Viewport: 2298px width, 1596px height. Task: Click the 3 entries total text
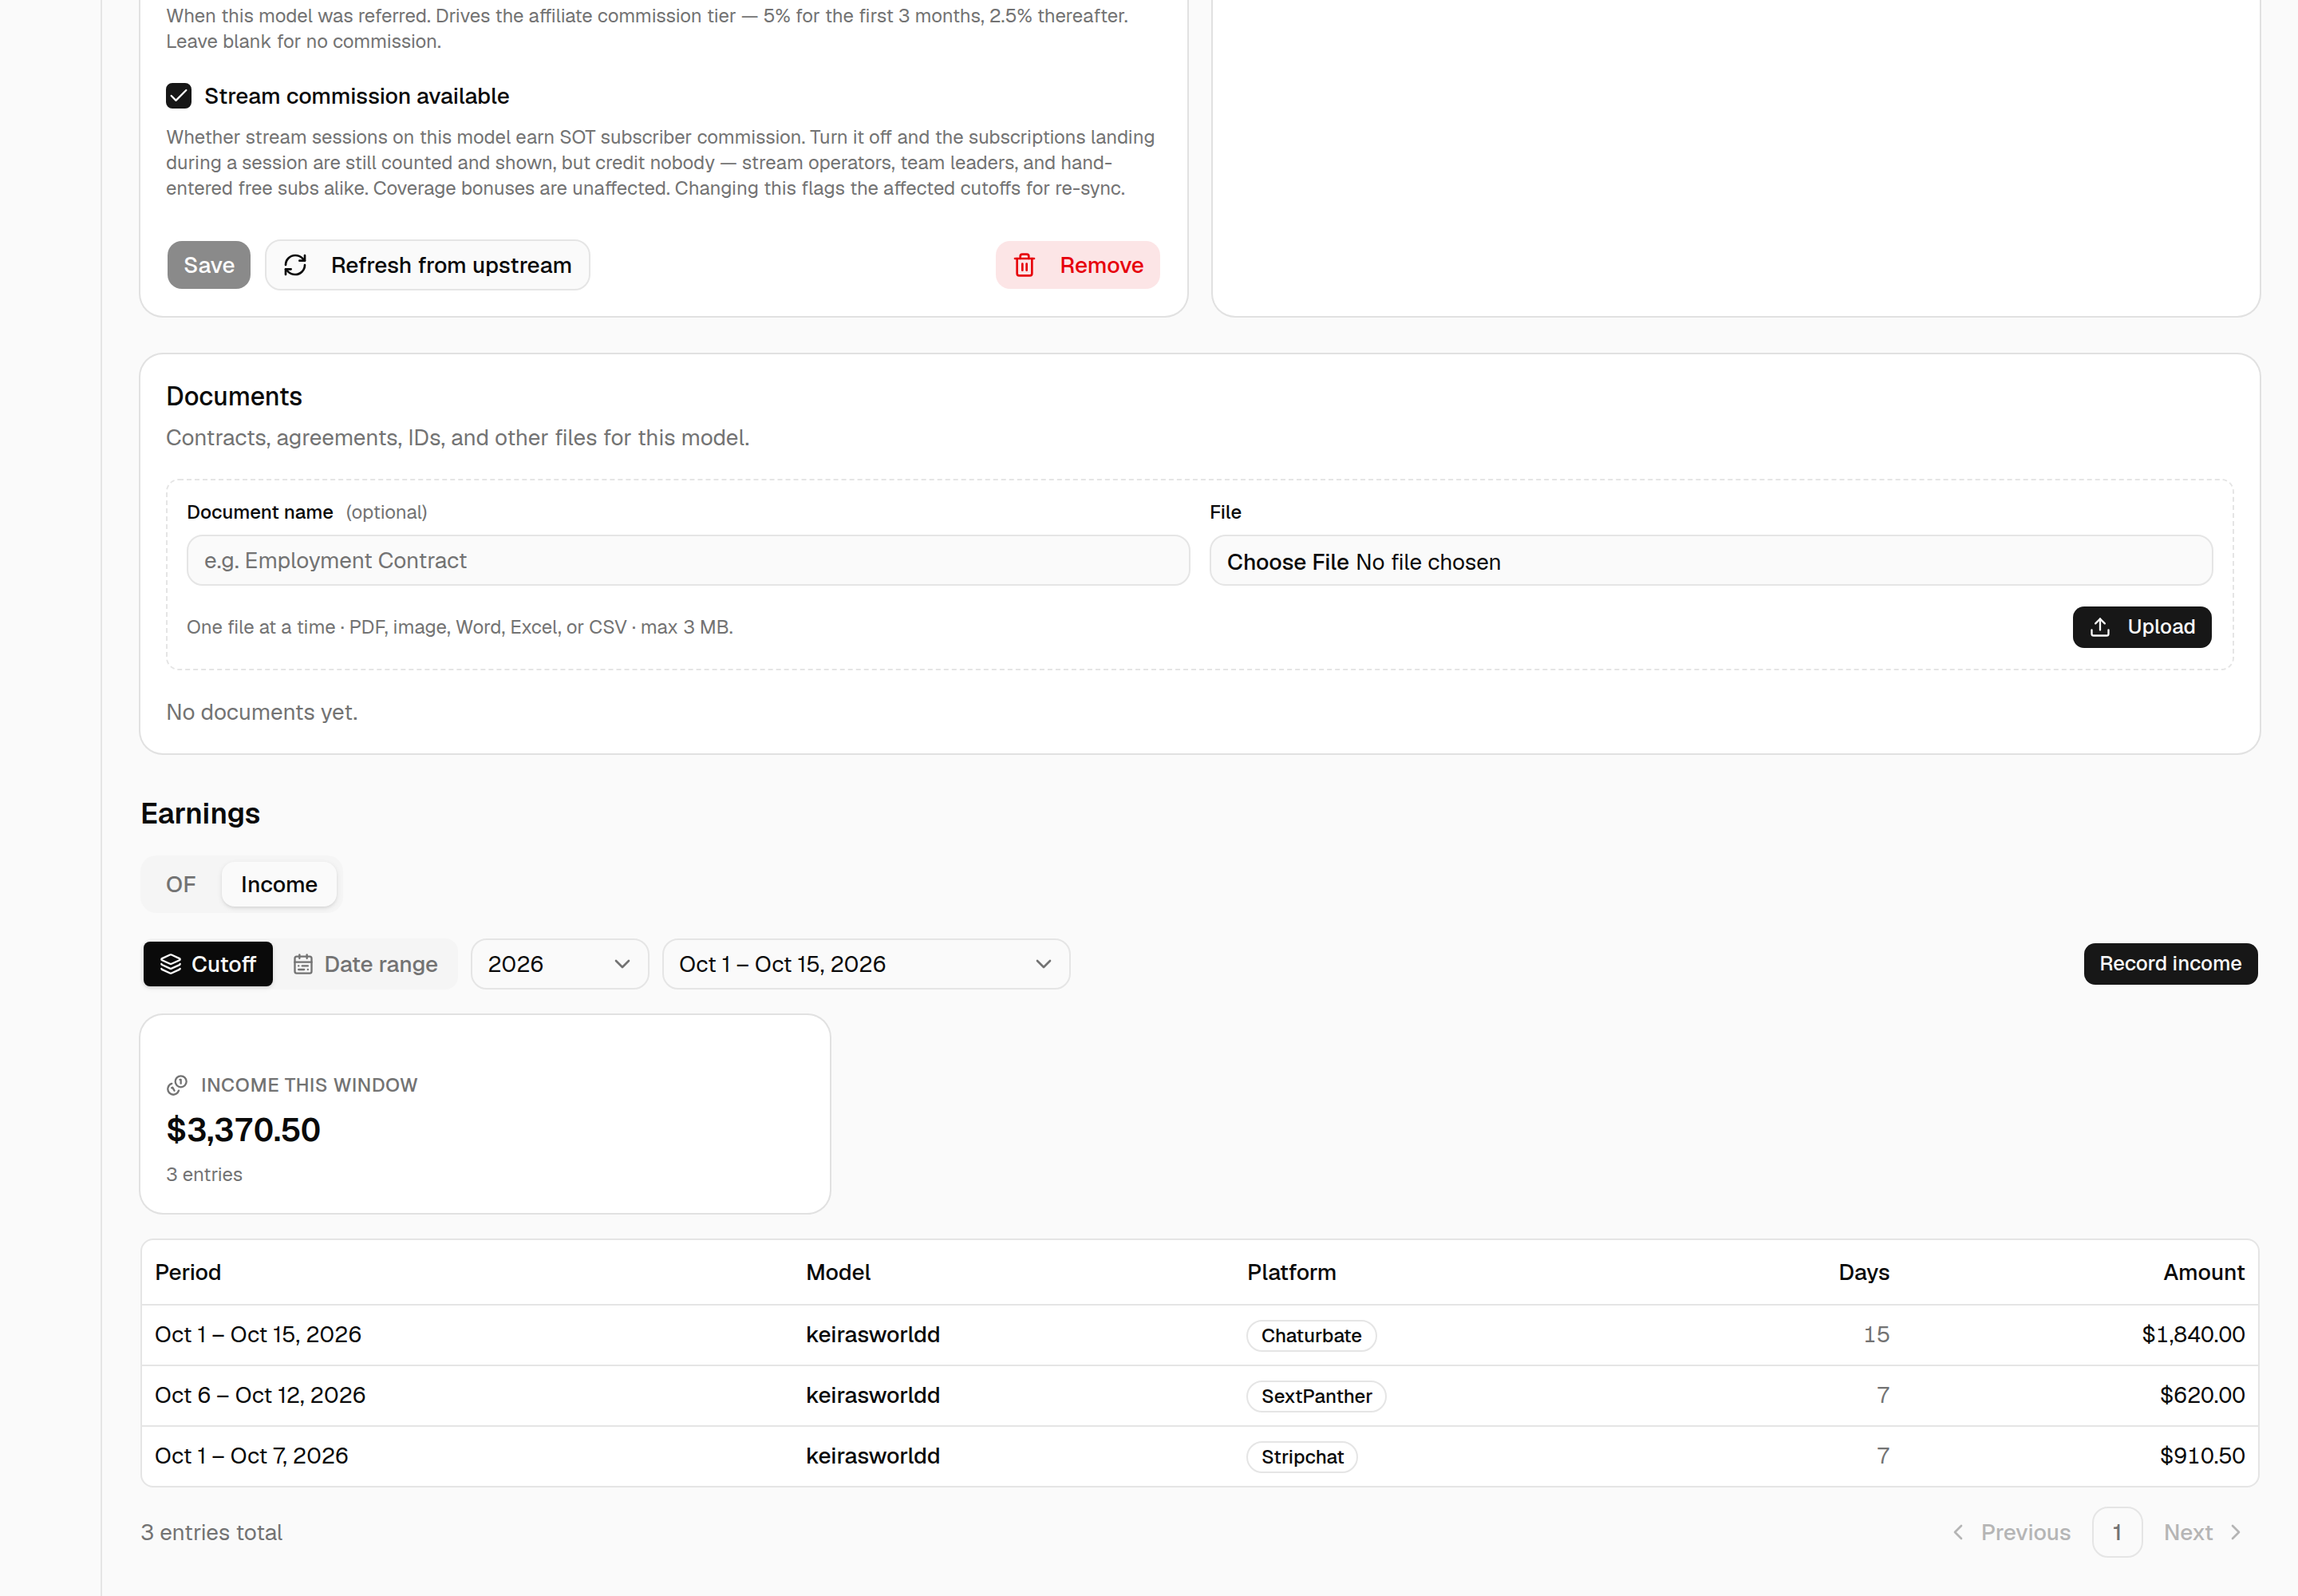coord(211,1532)
